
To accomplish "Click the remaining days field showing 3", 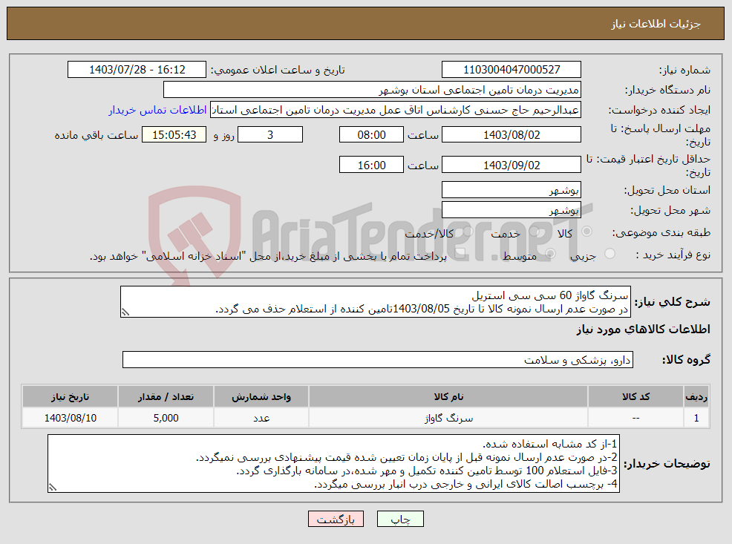I will coord(270,134).
